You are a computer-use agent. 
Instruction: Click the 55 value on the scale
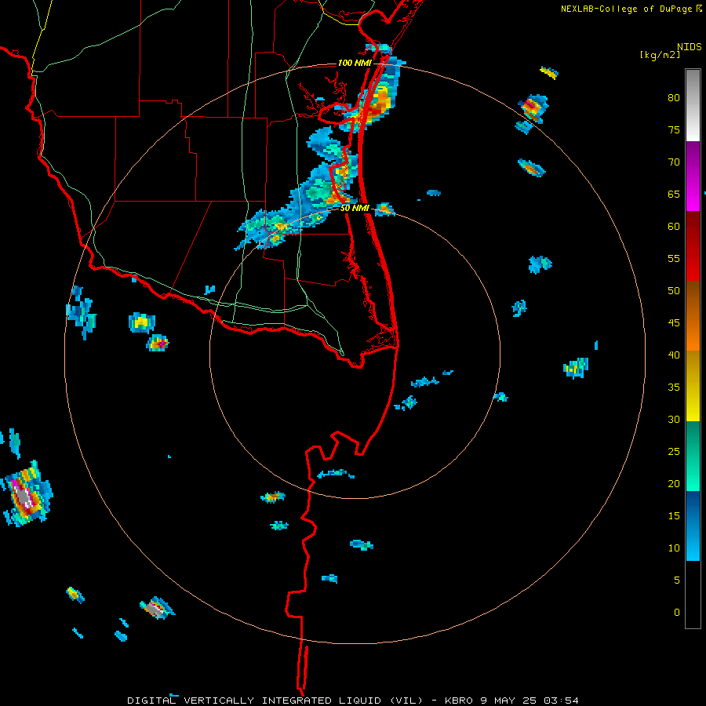point(674,258)
